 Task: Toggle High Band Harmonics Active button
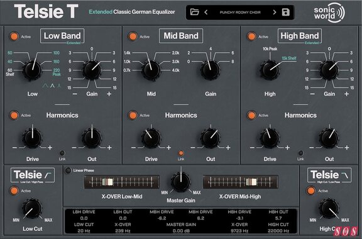point(251,115)
